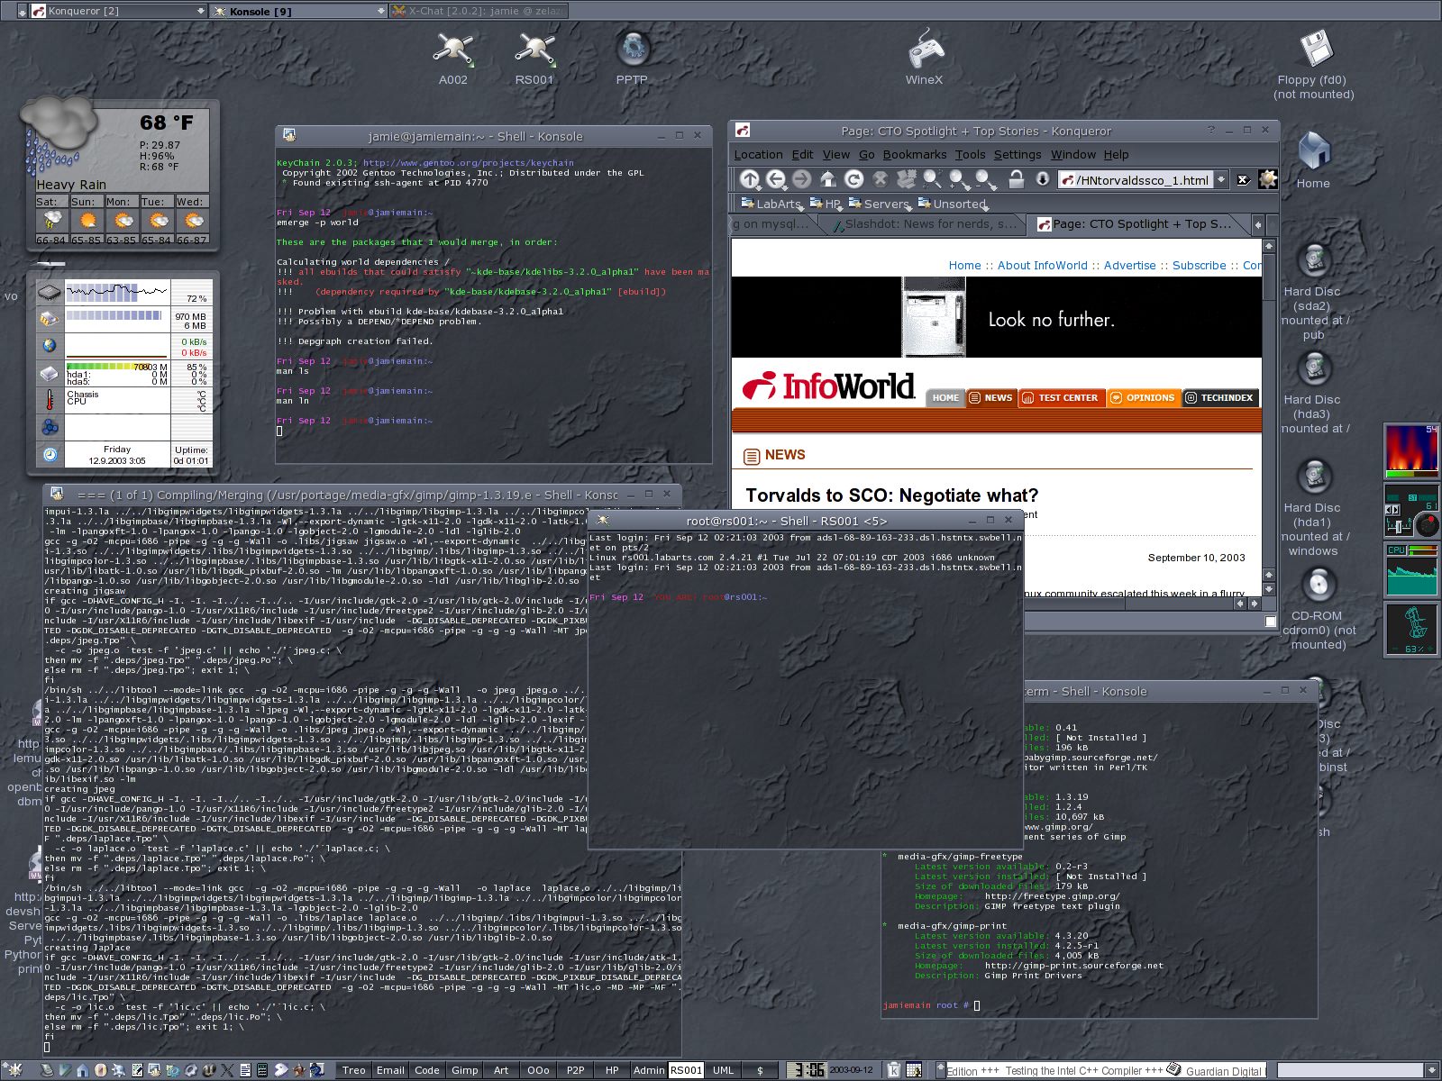Viewport: 1442px width, 1081px height.
Task: Zoom out using the magnifier minus icon
Action: point(985,179)
